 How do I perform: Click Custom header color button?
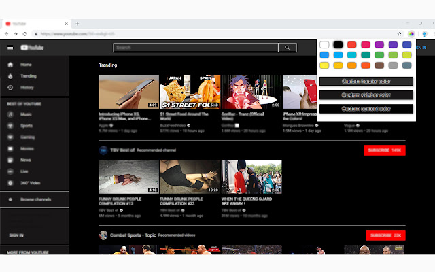[366, 82]
